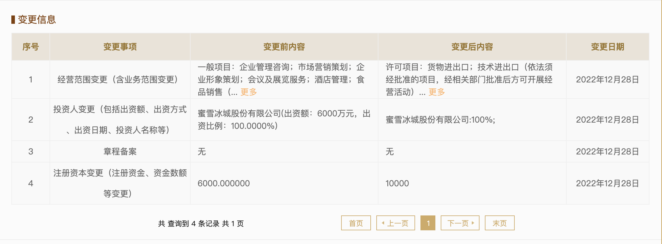Expand 更多 in row 1 变更前内容
This screenshot has width=662, height=244.
pos(249,92)
